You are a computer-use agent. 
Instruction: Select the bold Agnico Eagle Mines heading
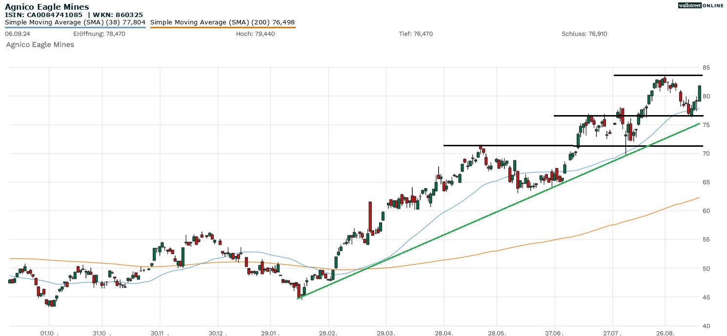47,7
